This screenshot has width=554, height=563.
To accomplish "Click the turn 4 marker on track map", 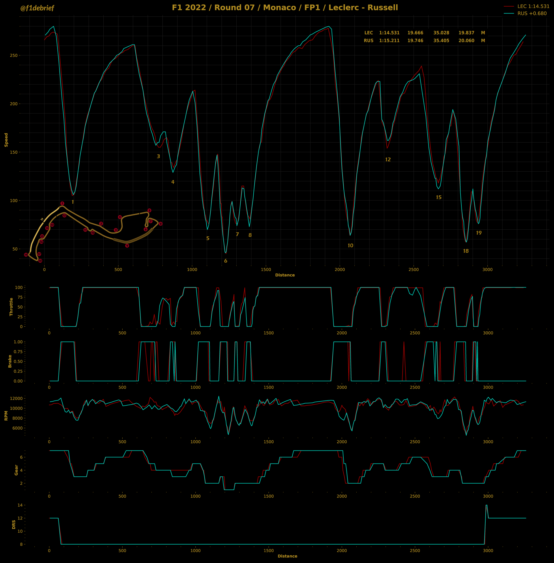I will pyautogui.click(x=120, y=217).
